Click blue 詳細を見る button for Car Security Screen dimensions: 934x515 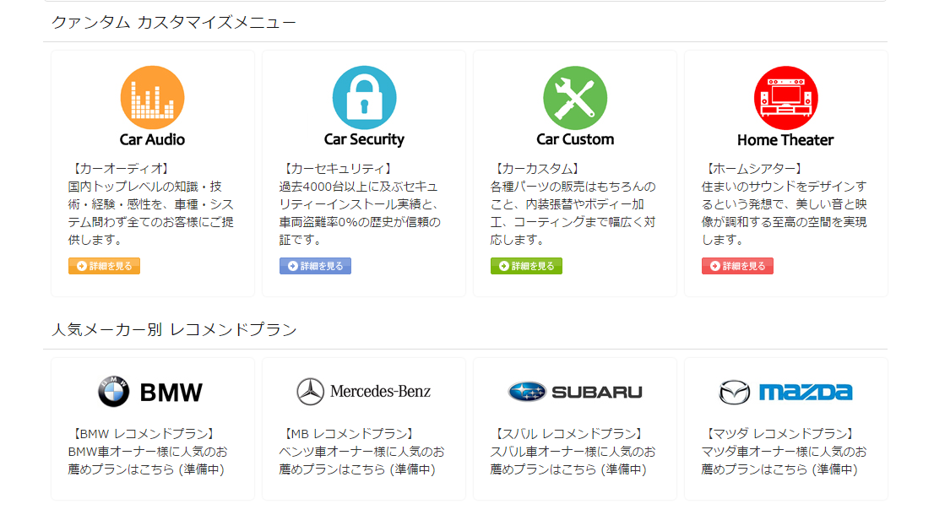(x=315, y=266)
